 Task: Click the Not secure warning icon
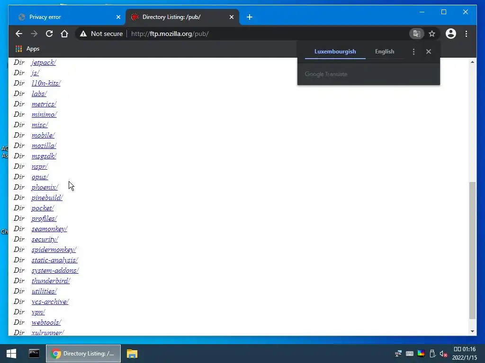click(x=83, y=34)
